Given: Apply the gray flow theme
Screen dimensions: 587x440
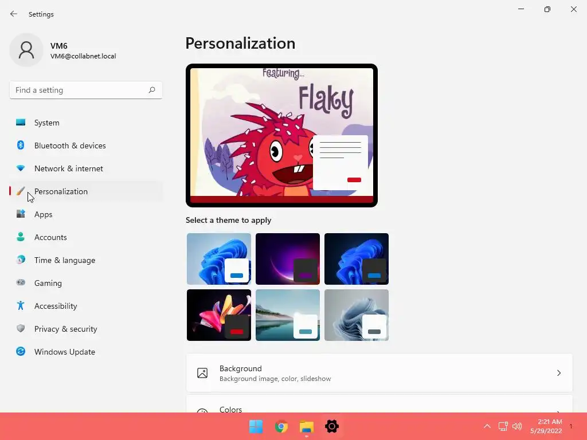Looking at the screenshot, I should 357,315.
